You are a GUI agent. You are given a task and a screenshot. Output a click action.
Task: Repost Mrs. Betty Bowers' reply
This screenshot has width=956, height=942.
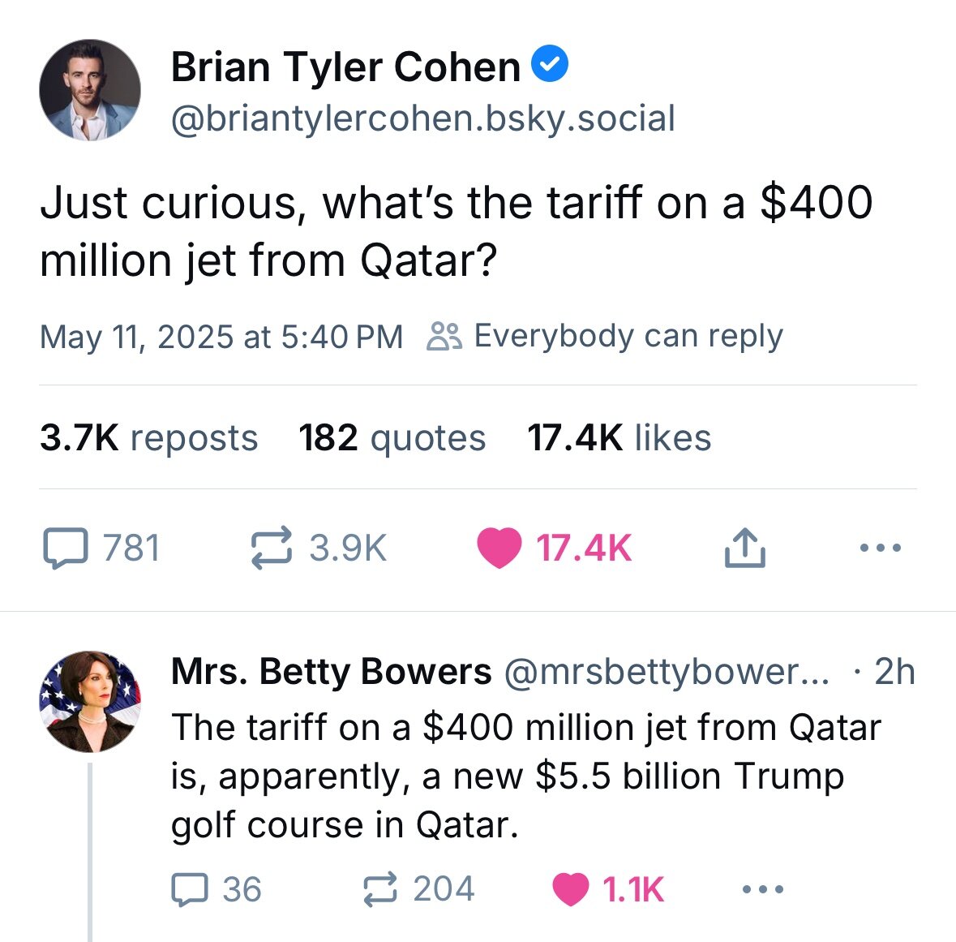click(381, 889)
